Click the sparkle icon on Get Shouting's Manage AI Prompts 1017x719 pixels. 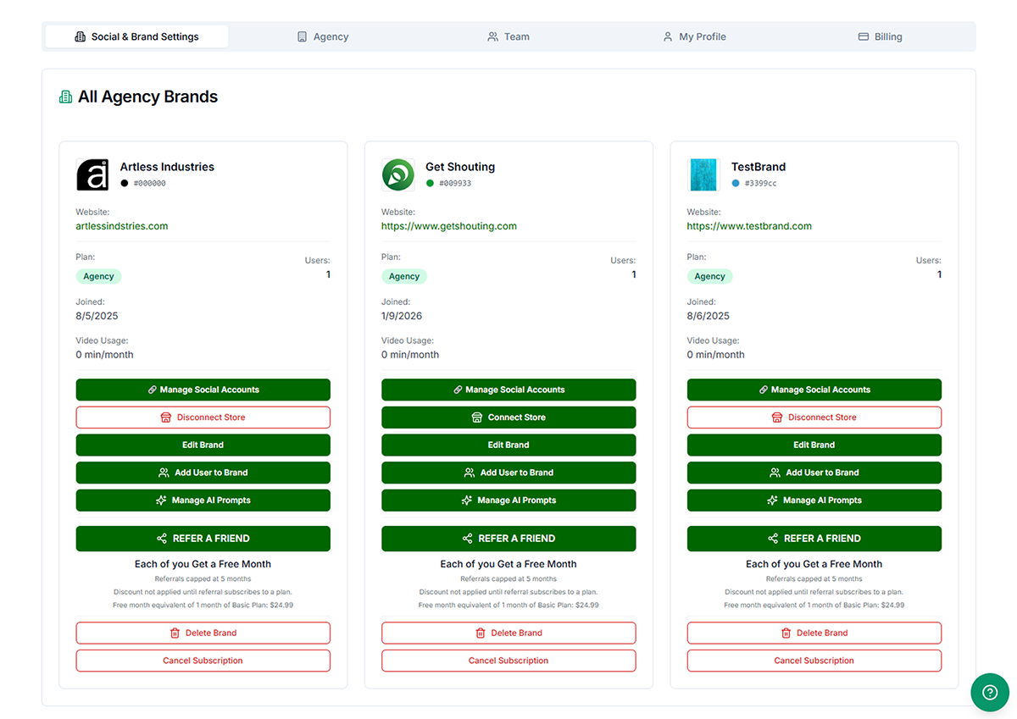[x=466, y=500]
